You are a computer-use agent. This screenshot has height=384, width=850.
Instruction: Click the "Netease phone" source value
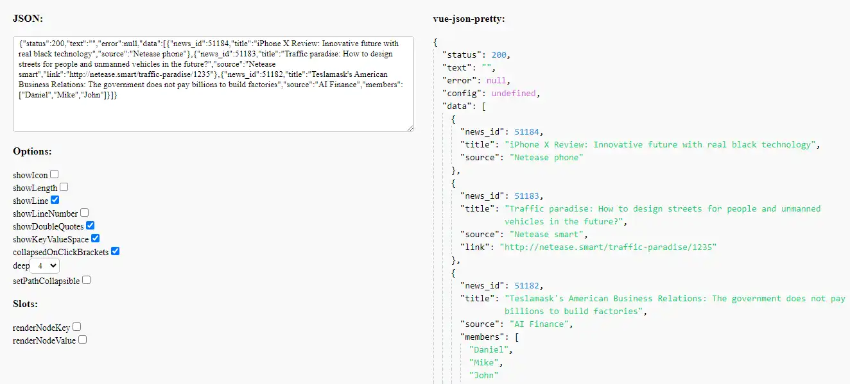546,158
